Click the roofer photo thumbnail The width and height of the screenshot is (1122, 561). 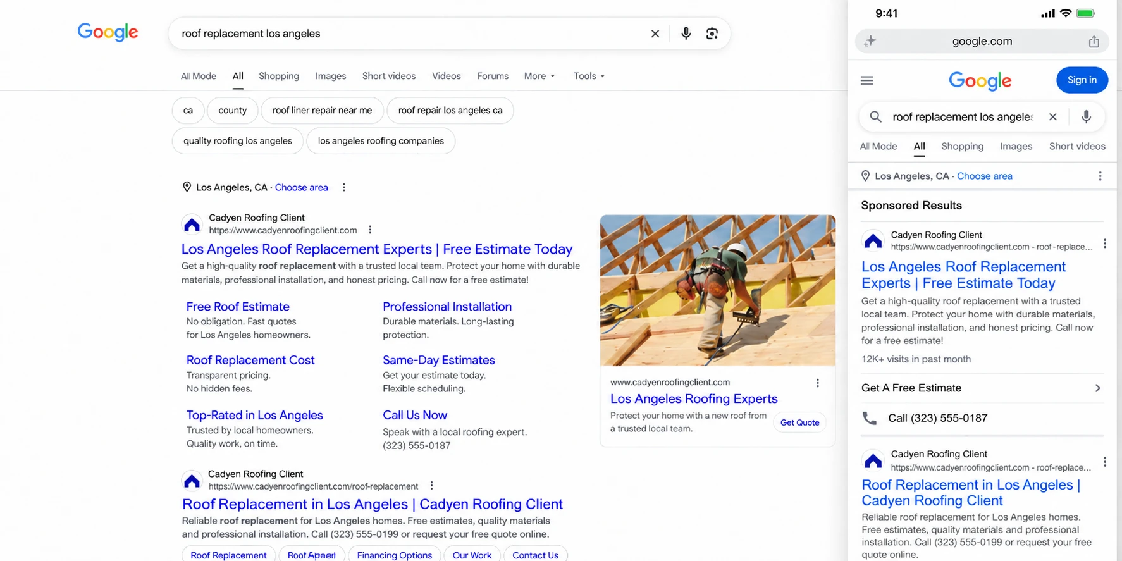coord(718,290)
